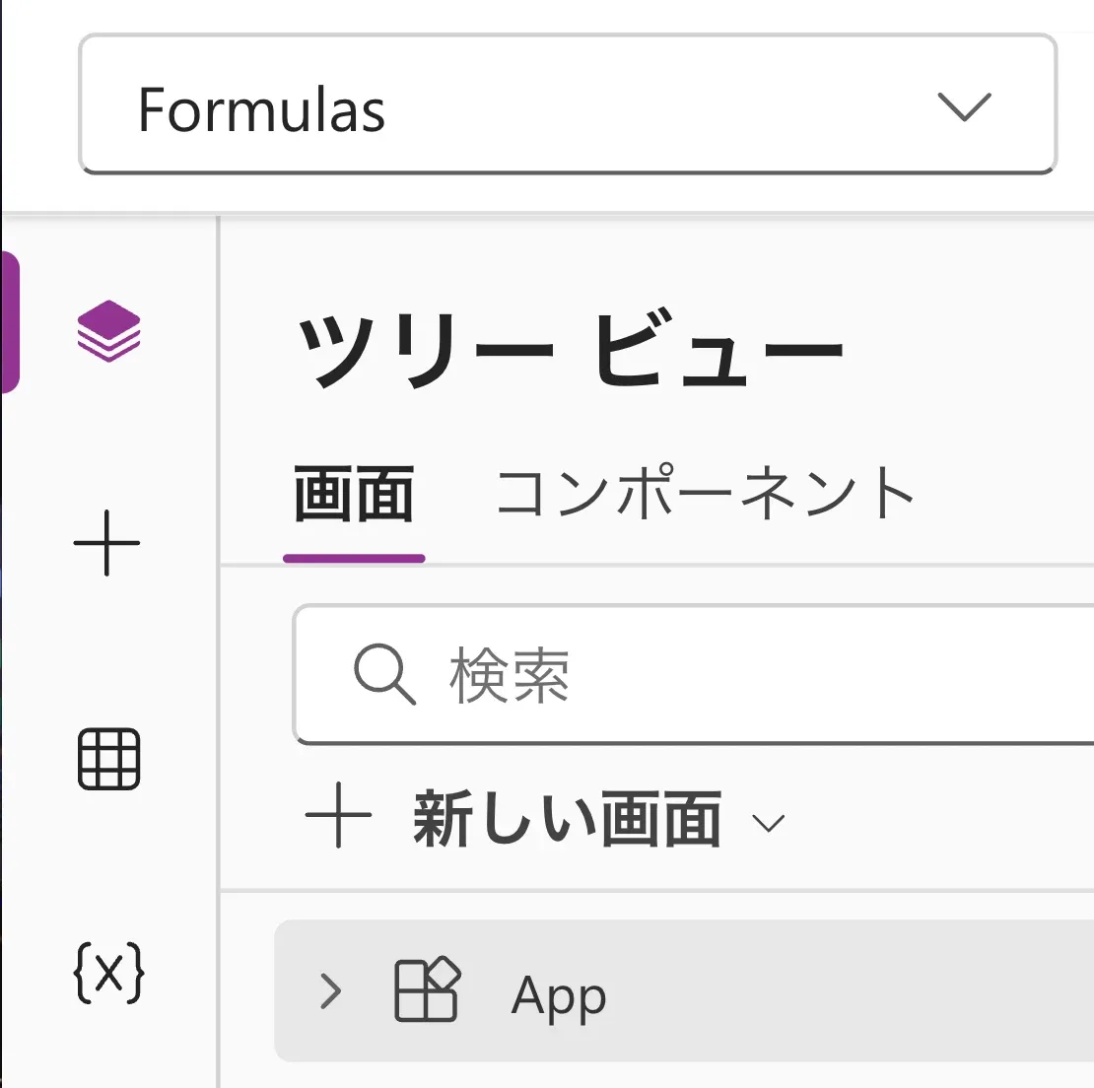Image resolution: width=1094 pixels, height=1088 pixels.
Task: Click the purple active indicator beside Tree view
Action: 10,323
